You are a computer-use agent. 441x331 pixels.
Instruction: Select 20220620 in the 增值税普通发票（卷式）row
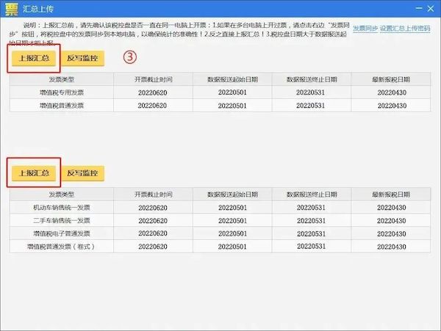153,247
